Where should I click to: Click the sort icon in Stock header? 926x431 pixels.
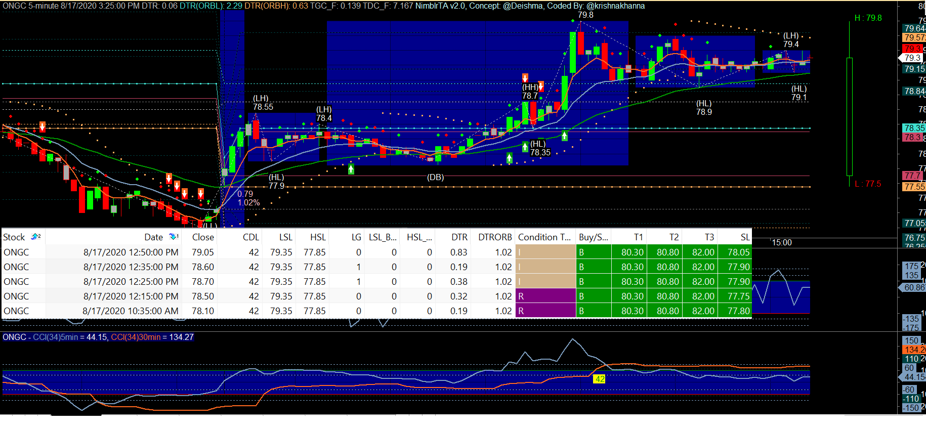(35, 237)
